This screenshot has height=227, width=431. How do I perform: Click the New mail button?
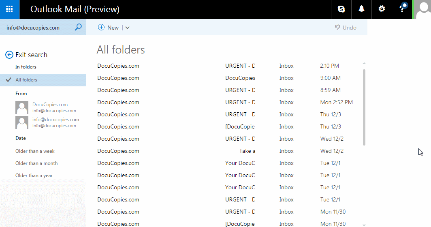click(x=109, y=28)
